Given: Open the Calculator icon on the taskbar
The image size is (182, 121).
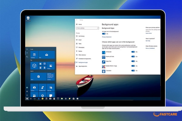Looking at the screenshot, I should (x=54, y=99).
